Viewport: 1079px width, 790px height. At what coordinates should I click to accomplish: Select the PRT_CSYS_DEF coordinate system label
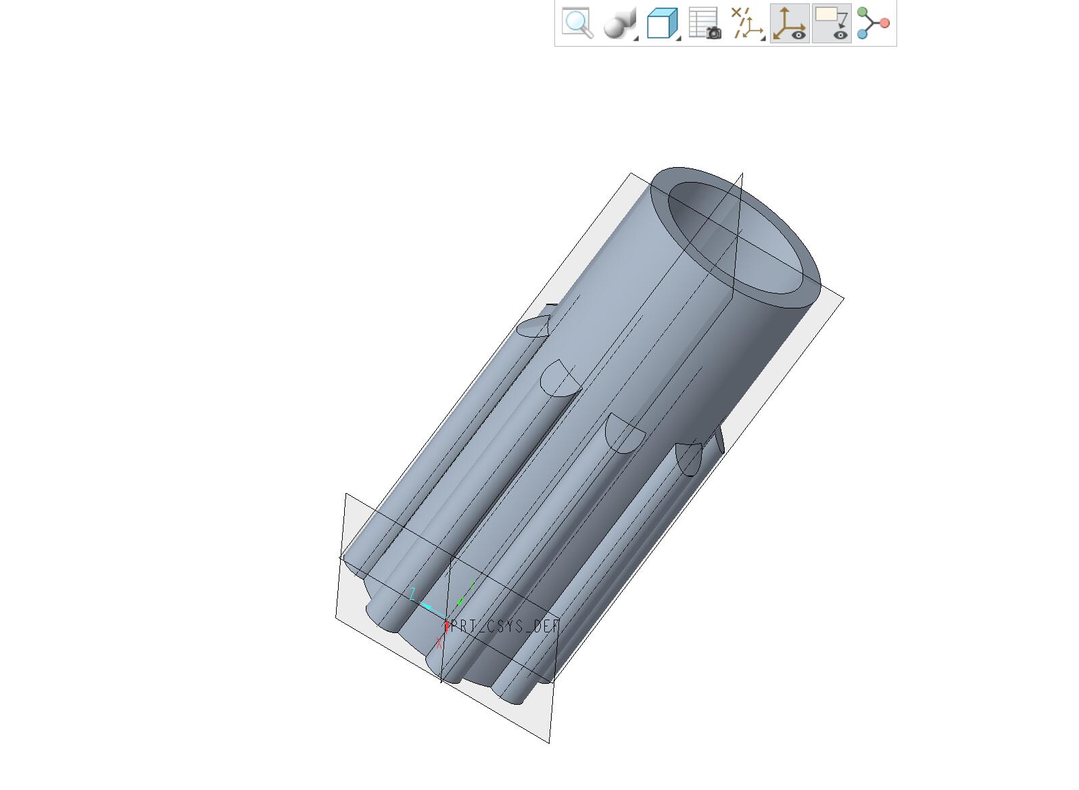click(x=505, y=626)
